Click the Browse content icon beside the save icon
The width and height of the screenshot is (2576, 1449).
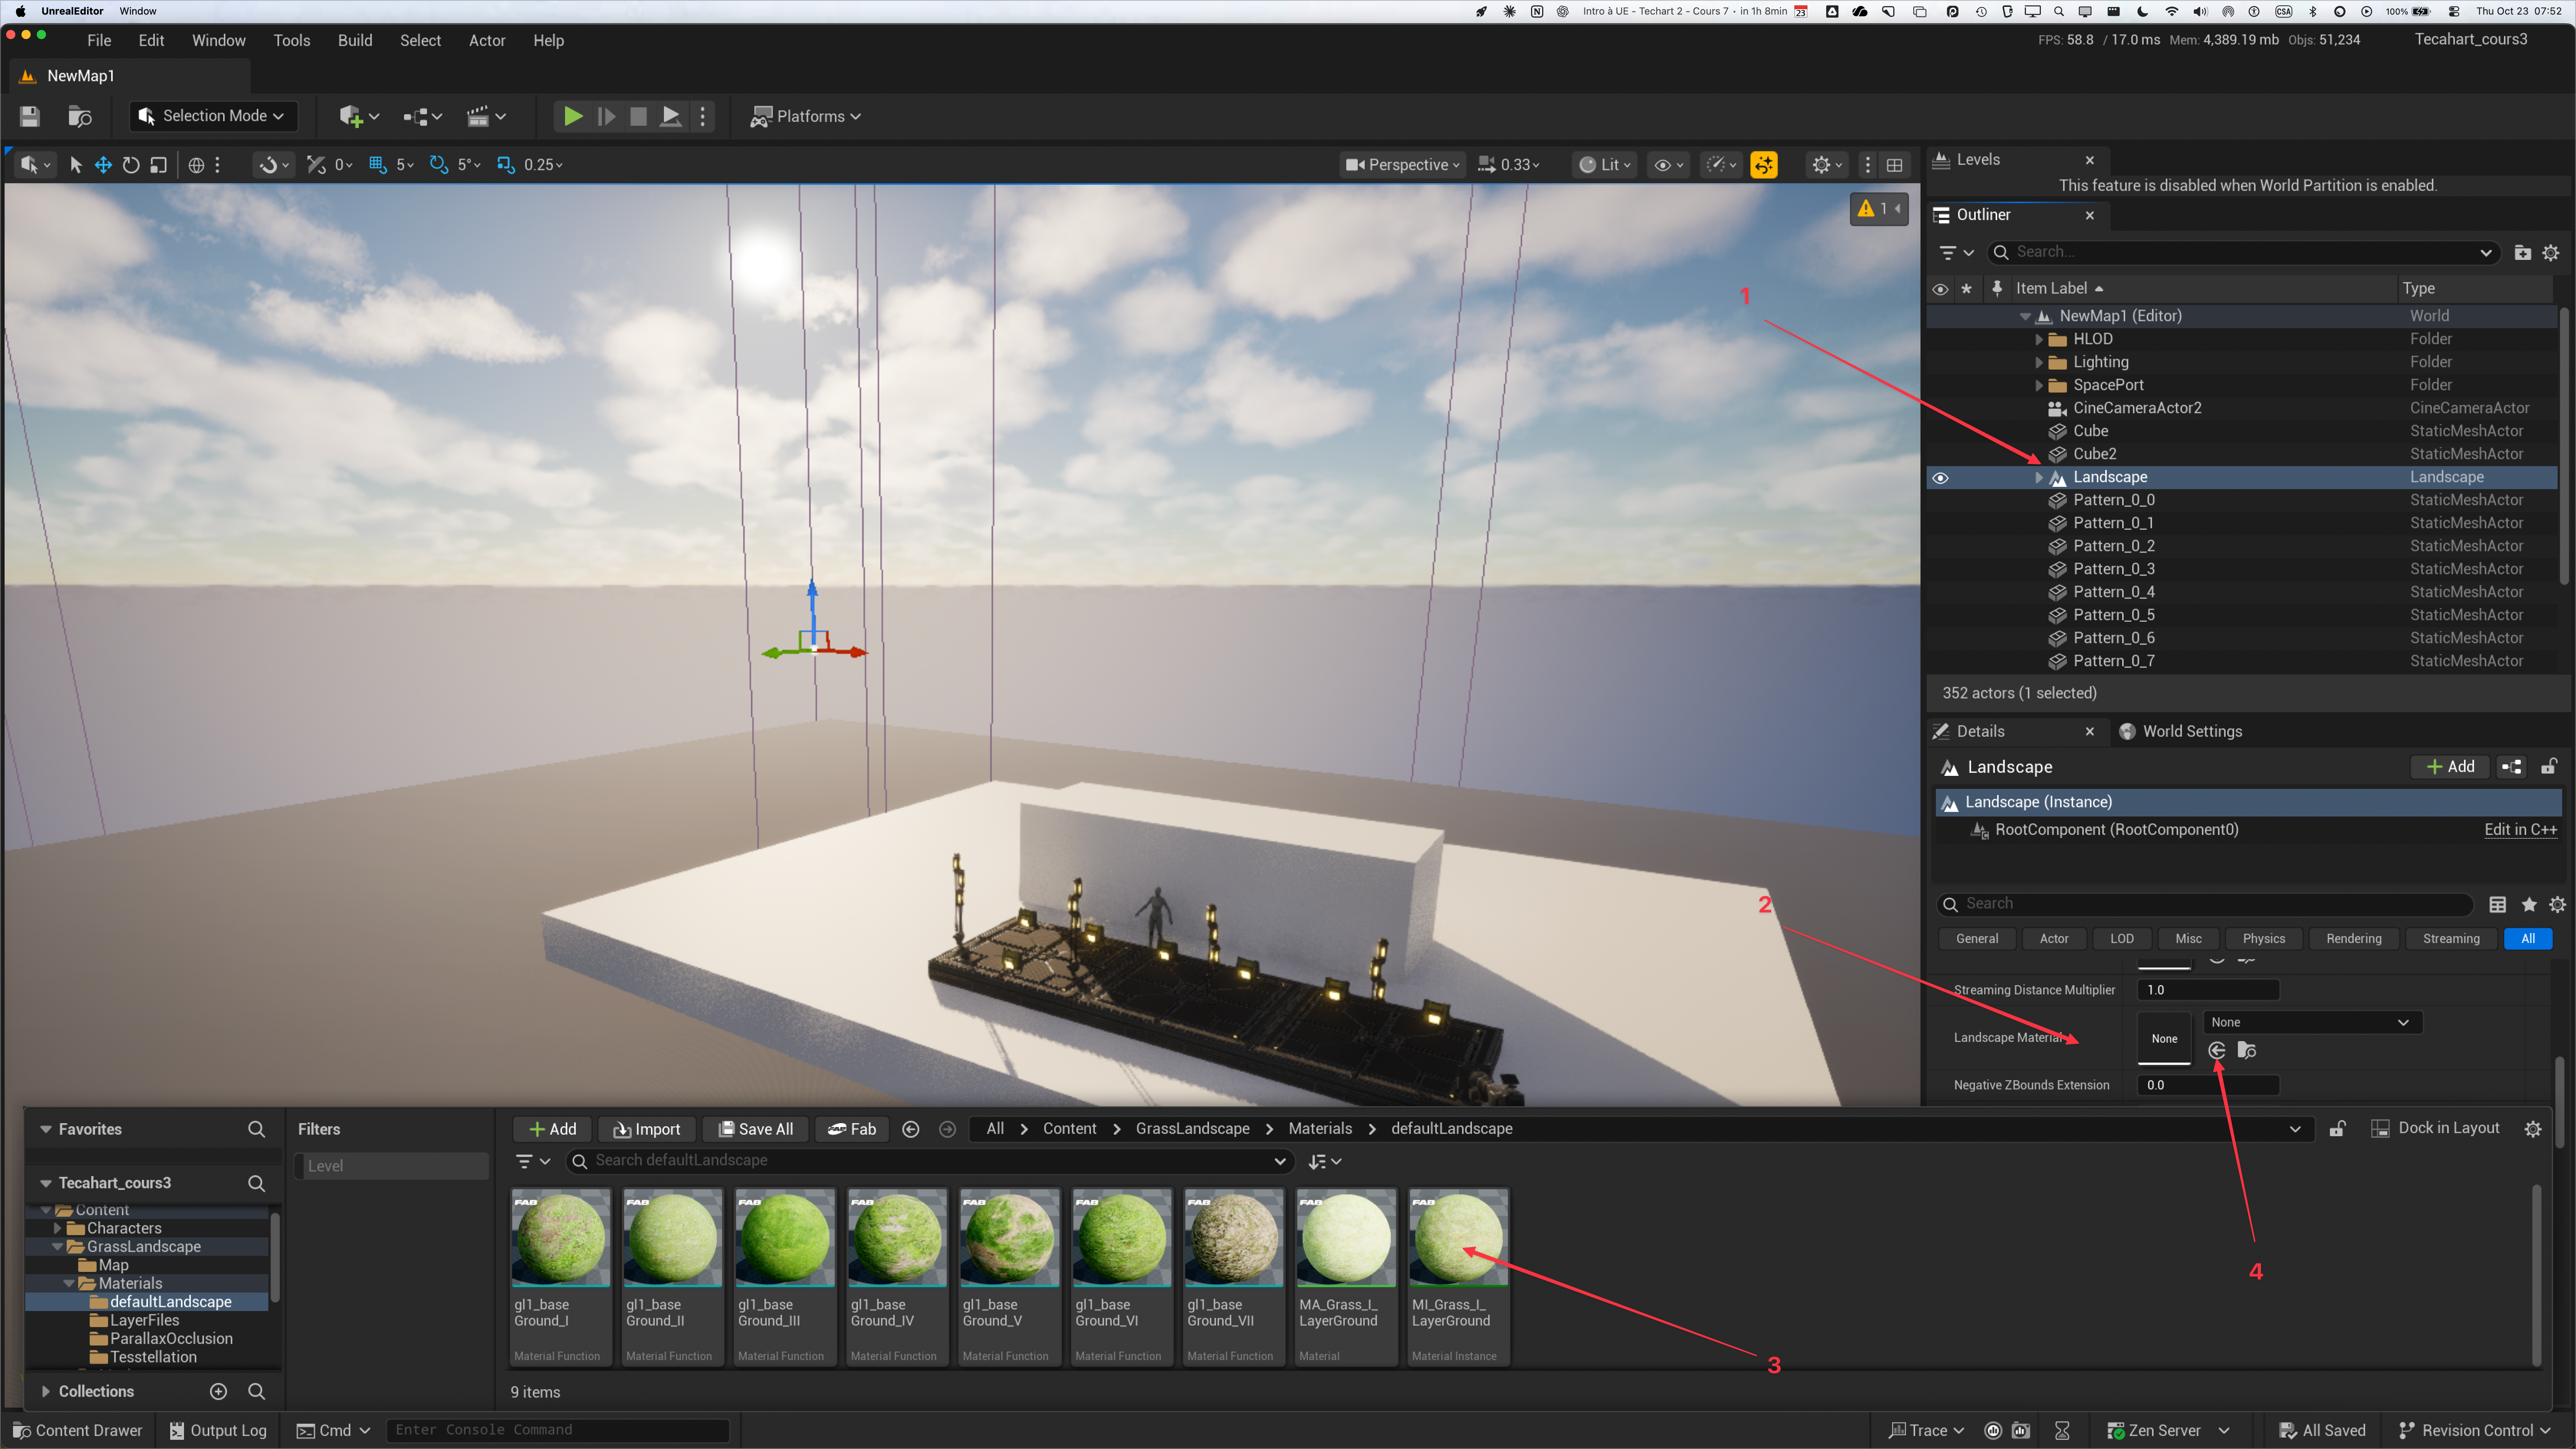(x=80, y=116)
